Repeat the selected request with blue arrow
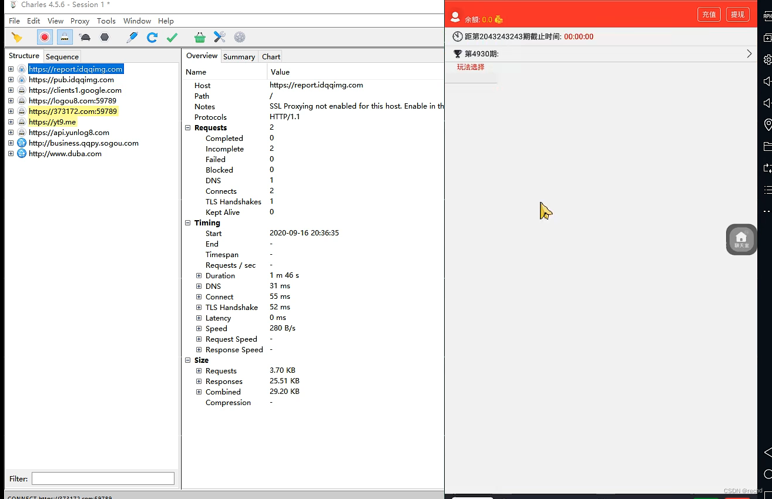The image size is (772, 499). tap(152, 37)
